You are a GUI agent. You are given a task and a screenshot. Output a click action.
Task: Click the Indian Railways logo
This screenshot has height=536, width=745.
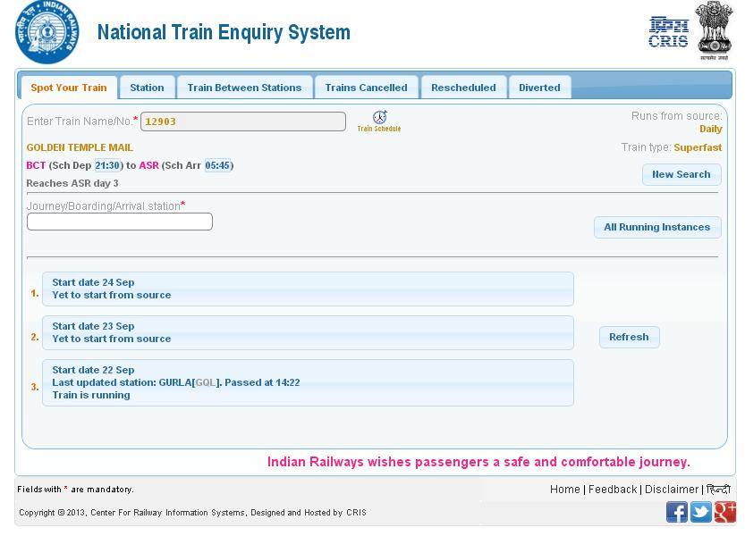tap(47, 32)
